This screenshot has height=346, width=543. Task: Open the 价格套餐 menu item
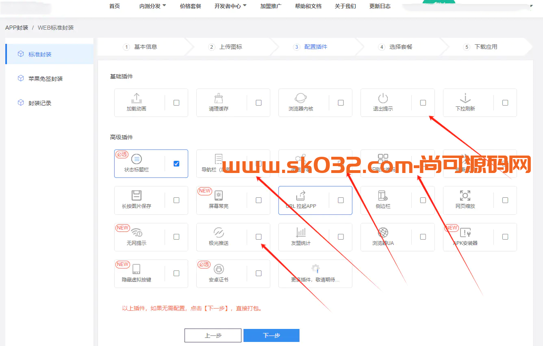click(191, 6)
